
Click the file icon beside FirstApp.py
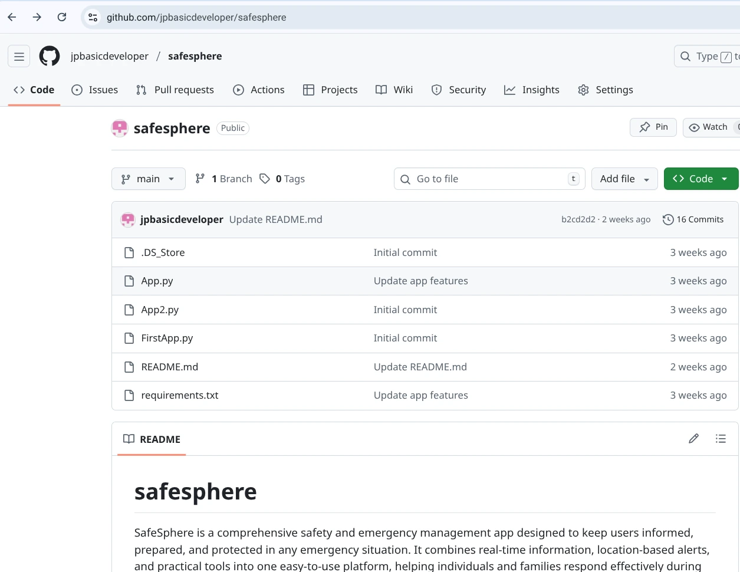click(129, 338)
